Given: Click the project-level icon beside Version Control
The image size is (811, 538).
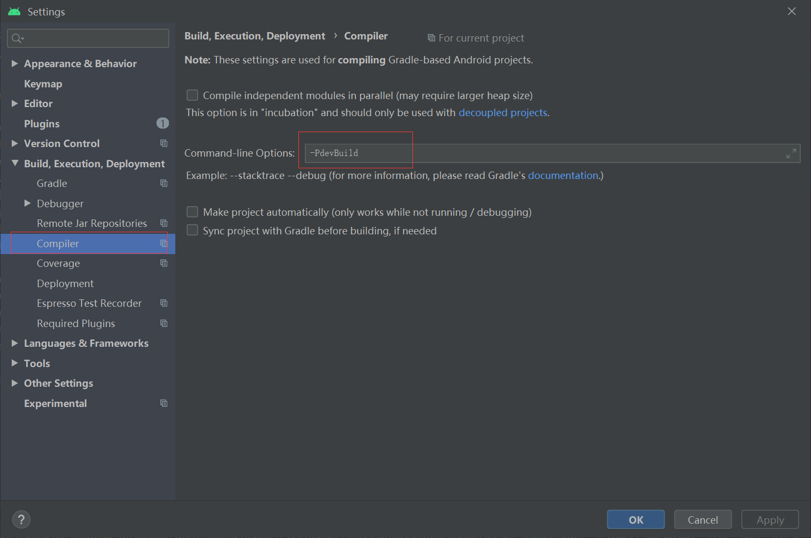Looking at the screenshot, I should click(164, 143).
